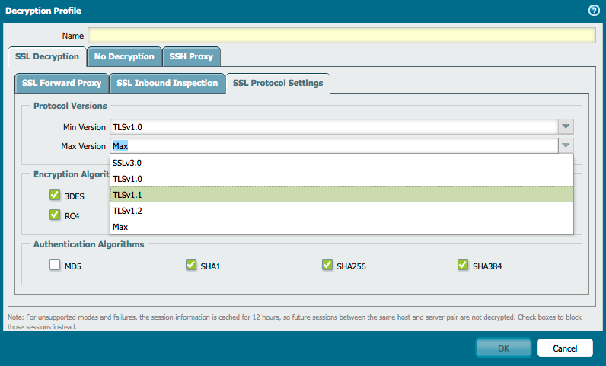This screenshot has height=366, width=606.
Task: Click the Name input field
Action: tap(342, 36)
